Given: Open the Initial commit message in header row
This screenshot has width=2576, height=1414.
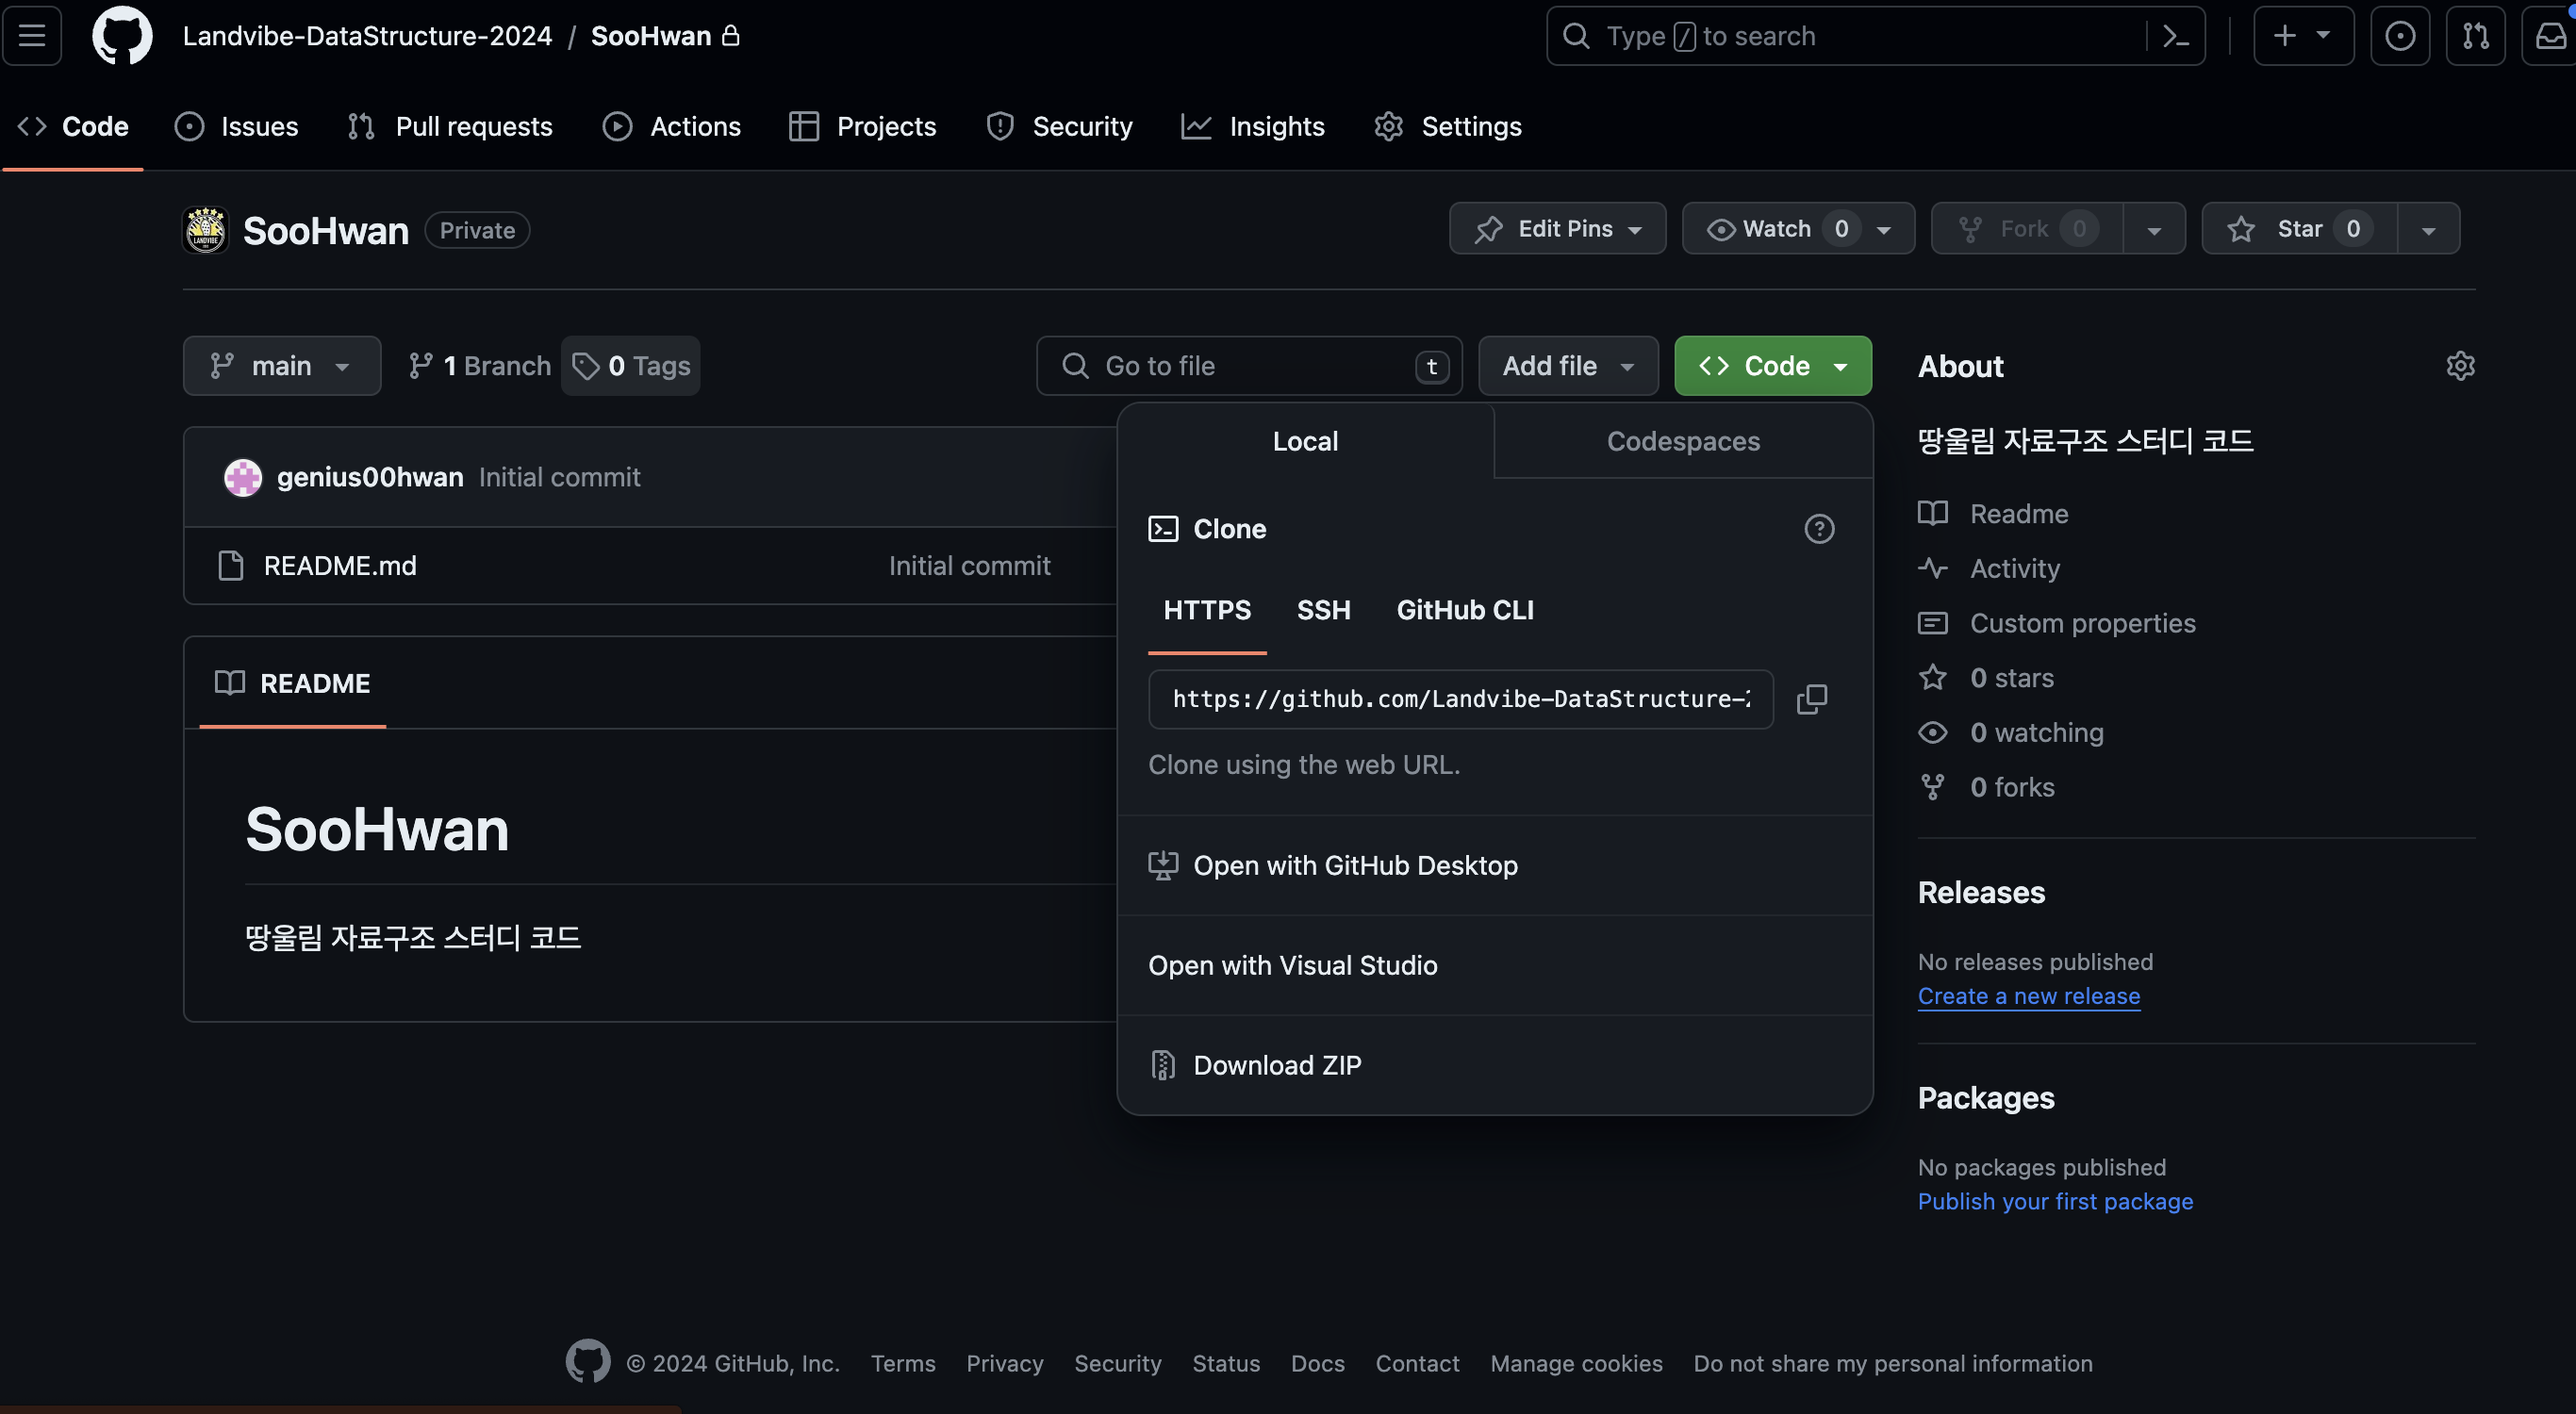Looking at the screenshot, I should (x=559, y=477).
